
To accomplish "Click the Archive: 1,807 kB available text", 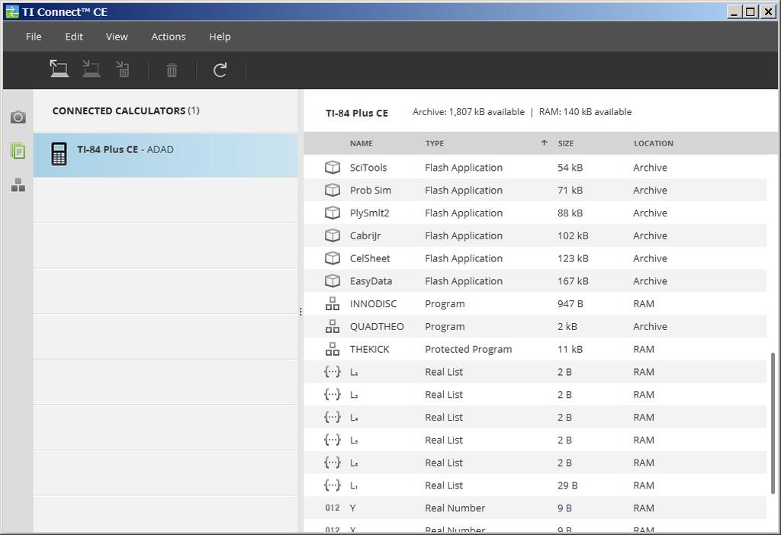I will 468,112.
